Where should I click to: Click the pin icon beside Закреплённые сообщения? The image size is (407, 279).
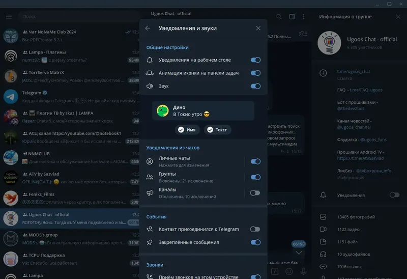pyautogui.click(x=150, y=242)
